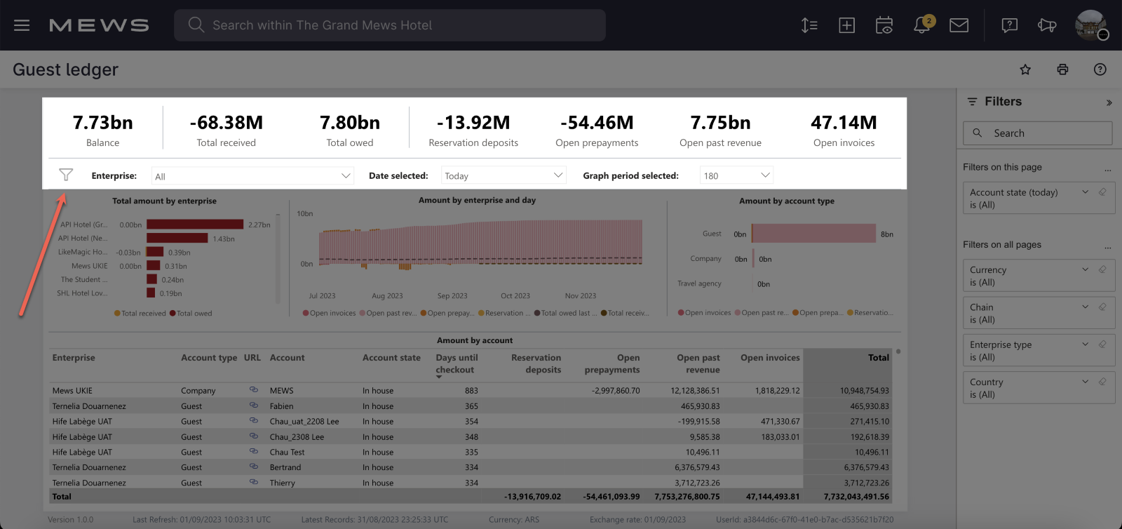Click the calendar view icon
Viewport: 1122px width, 529px height.
click(x=884, y=25)
